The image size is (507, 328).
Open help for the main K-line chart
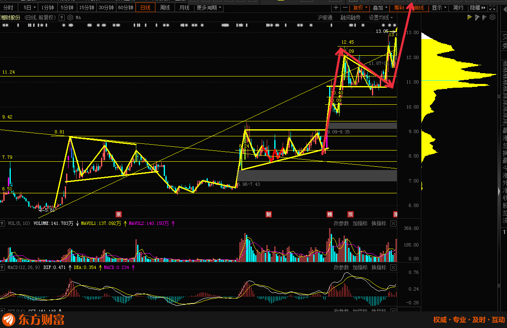(x=62, y=17)
